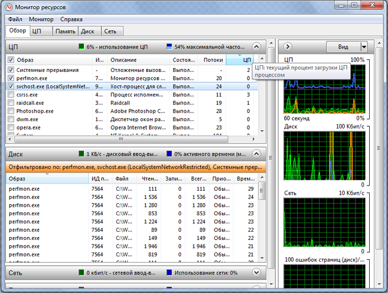Screen dimensions: 388x293
Task: Click the Вид button in graphs pane
Action: (343, 47)
